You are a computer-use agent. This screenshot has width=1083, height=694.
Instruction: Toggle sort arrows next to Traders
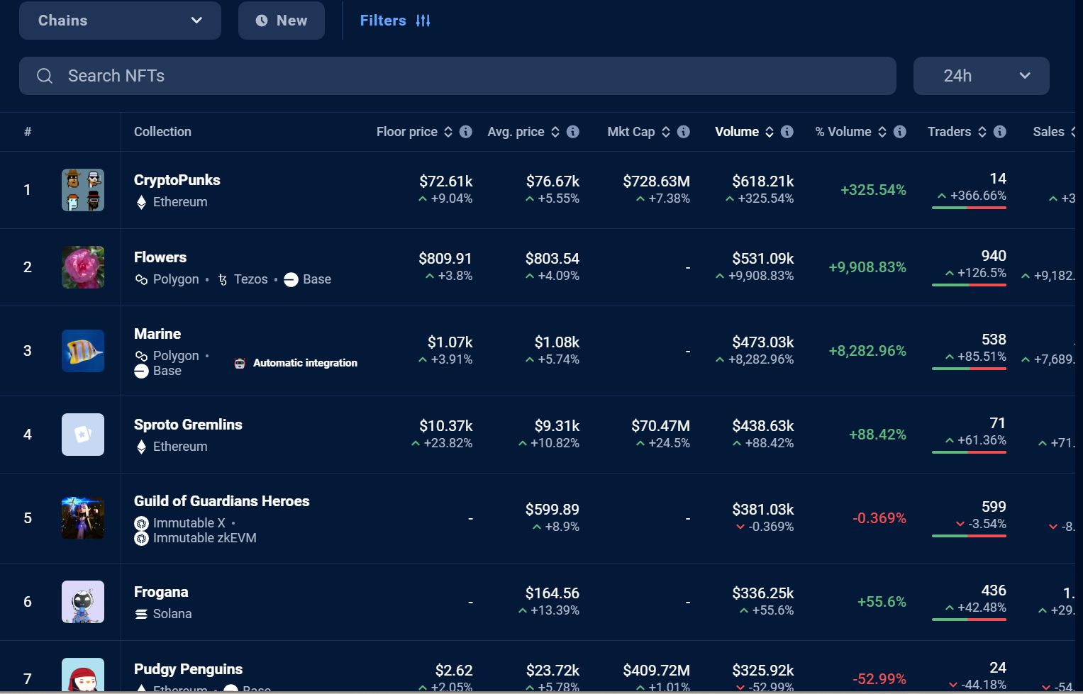click(982, 132)
